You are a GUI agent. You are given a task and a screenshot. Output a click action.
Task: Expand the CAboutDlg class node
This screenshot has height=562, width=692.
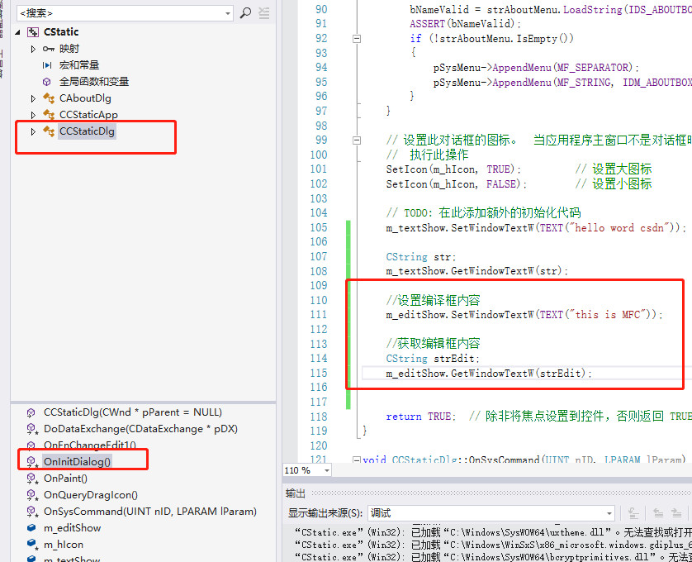pos(33,98)
